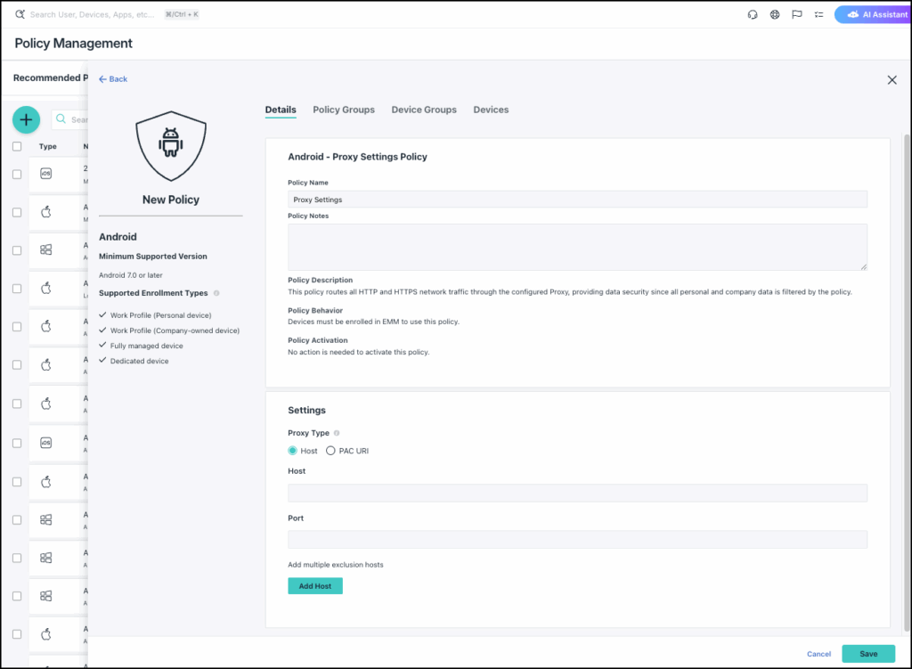The width and height of the screenshot is (912, 669).
Task: Open the globe language icon
Action: [x=775, y=14]
